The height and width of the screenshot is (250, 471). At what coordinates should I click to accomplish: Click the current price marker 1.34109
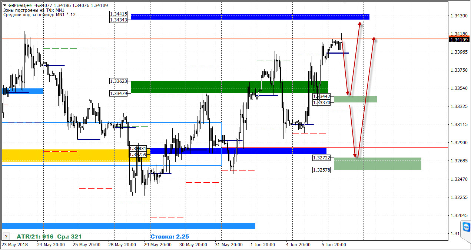tap(460, 39)
